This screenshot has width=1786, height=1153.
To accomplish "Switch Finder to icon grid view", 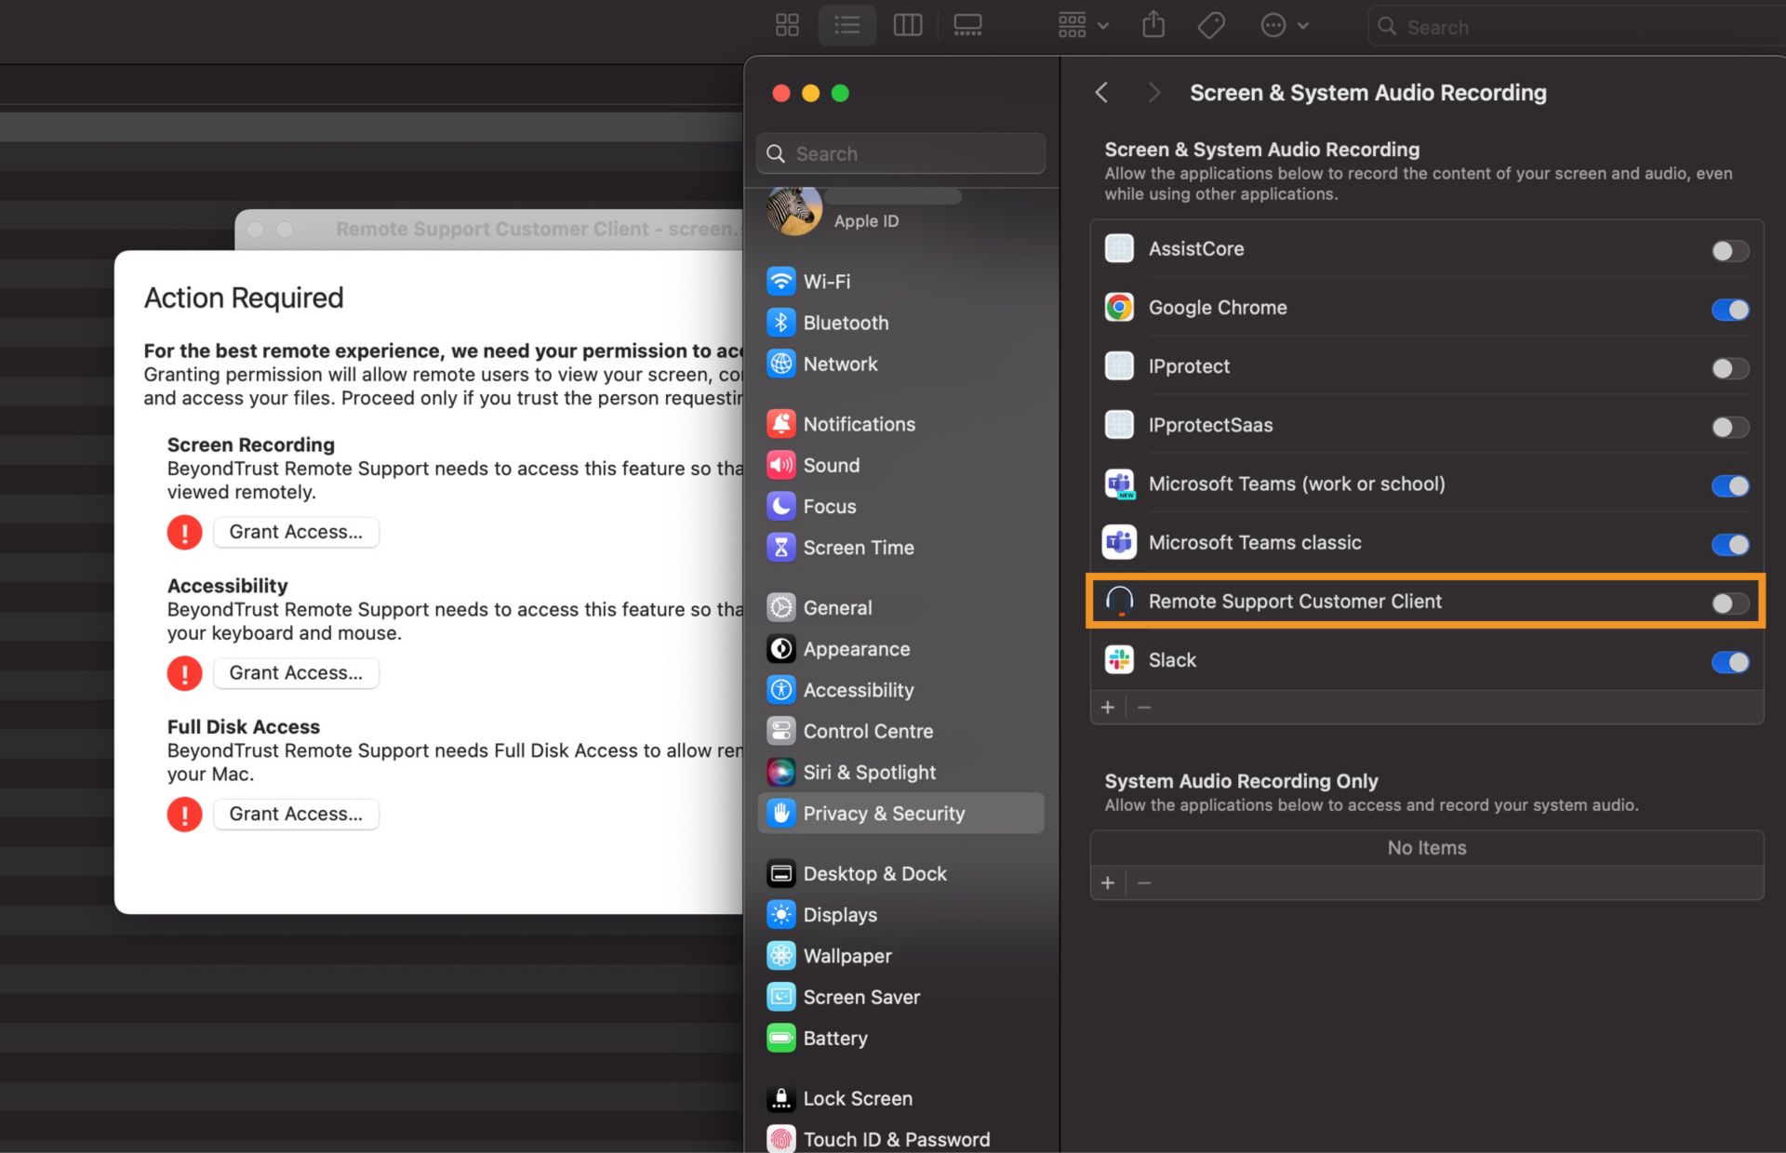I will [x=787, y=25].
